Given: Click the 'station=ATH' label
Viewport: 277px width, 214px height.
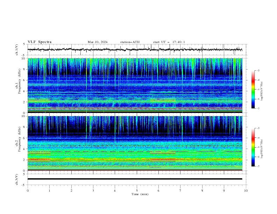Looking at the screenshot, I should pyautogui.click(x=130, y=42).
